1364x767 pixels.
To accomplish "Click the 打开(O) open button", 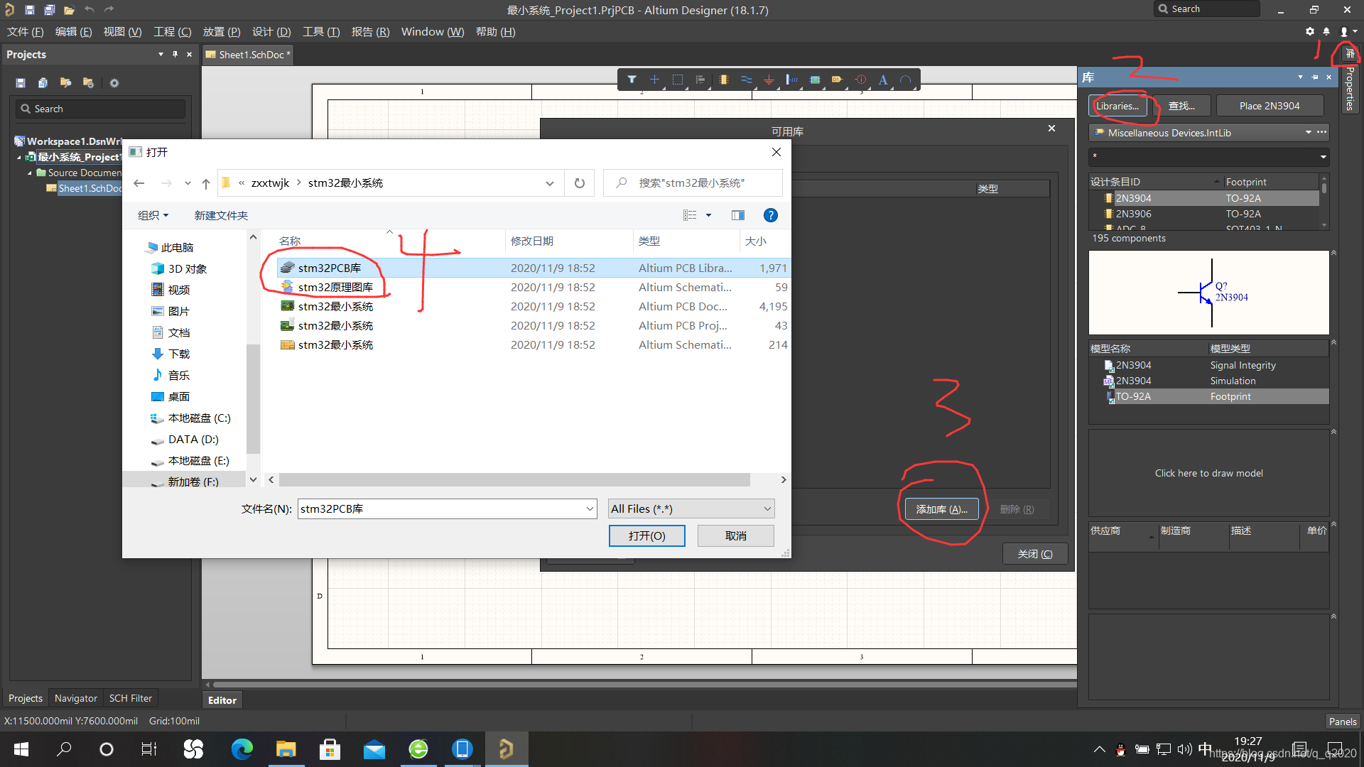I will [x=646, y=535].
